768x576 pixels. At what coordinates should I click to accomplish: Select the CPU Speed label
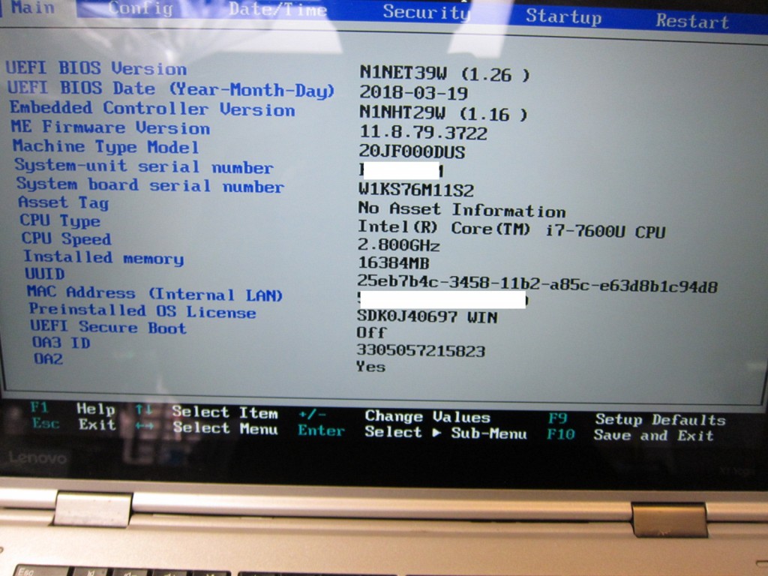coord(67,238)
